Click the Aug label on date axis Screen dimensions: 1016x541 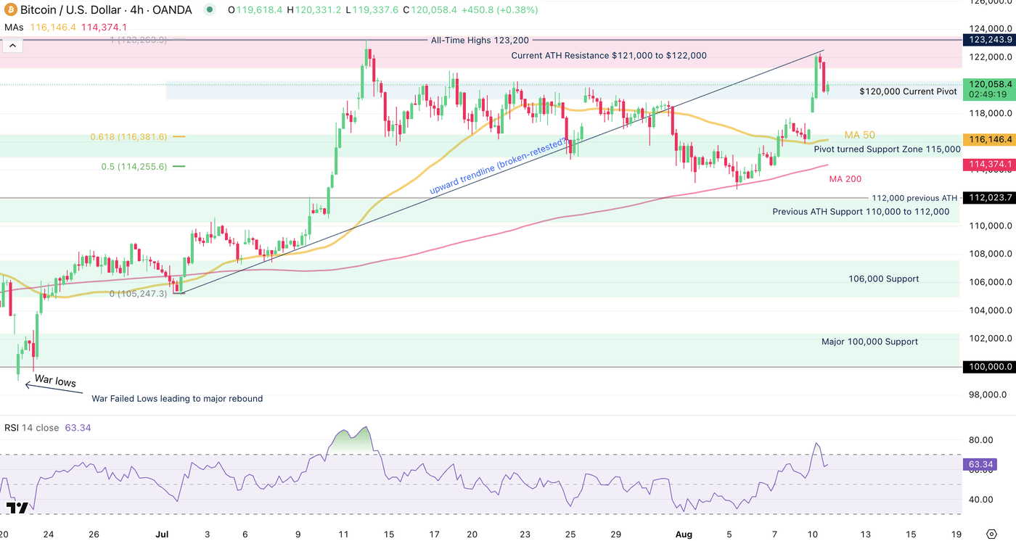(x=684, y=534)
